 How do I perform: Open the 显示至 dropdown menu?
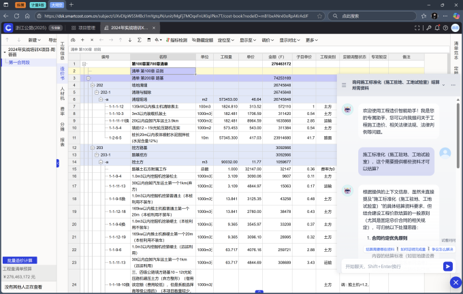tap(249, 40)
